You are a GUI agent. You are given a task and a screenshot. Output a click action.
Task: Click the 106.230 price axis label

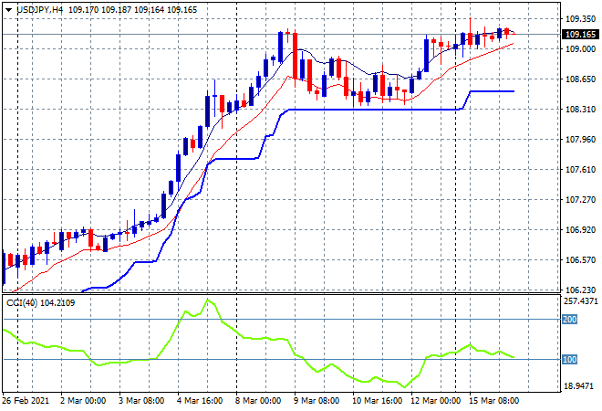click(x=580, y=290)
